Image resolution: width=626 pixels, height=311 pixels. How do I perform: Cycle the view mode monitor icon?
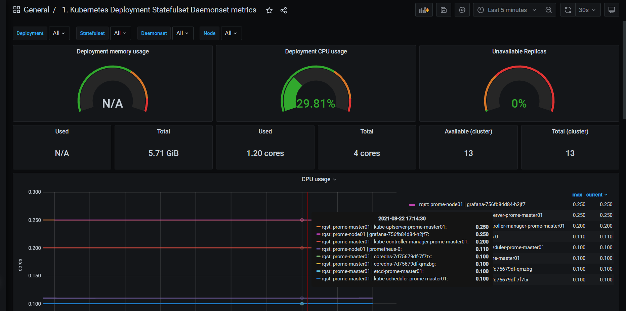[x=612, y=10]
